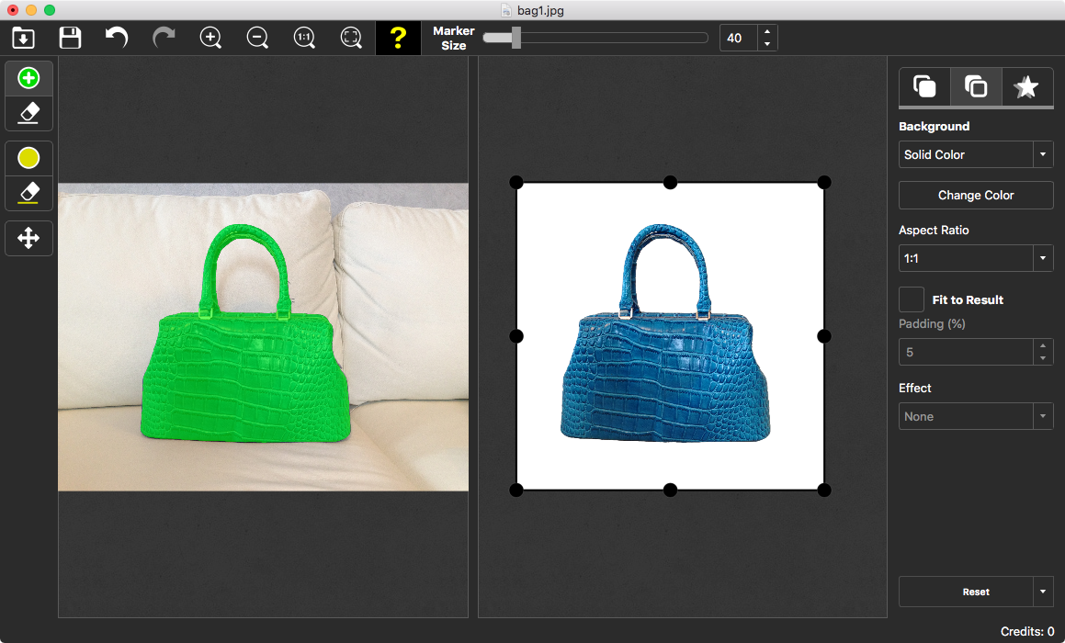Click the zoom to fit icon
This screenshot has width=1065, height=643.
click(351, 38)
